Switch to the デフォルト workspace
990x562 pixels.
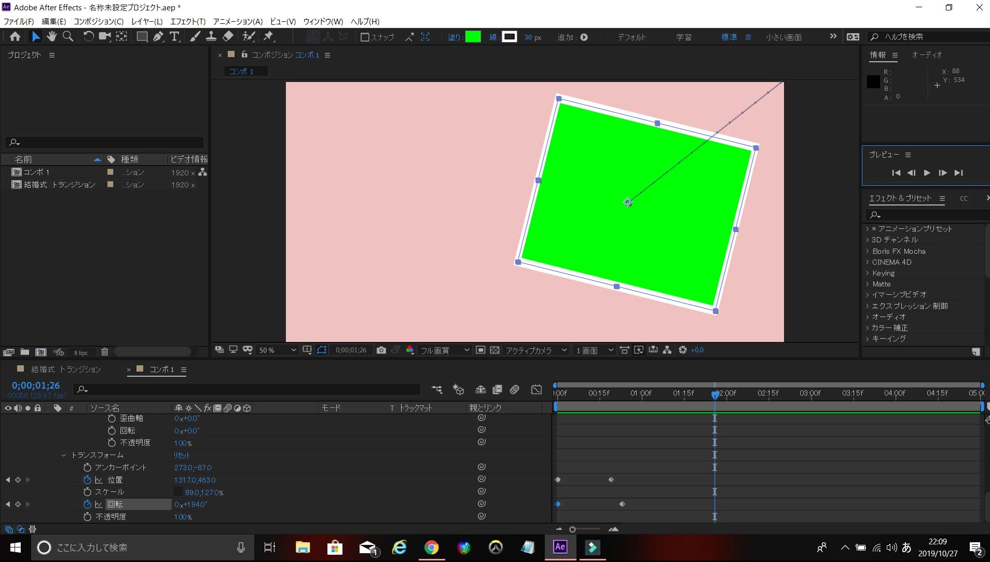click(x=631, y=37)
